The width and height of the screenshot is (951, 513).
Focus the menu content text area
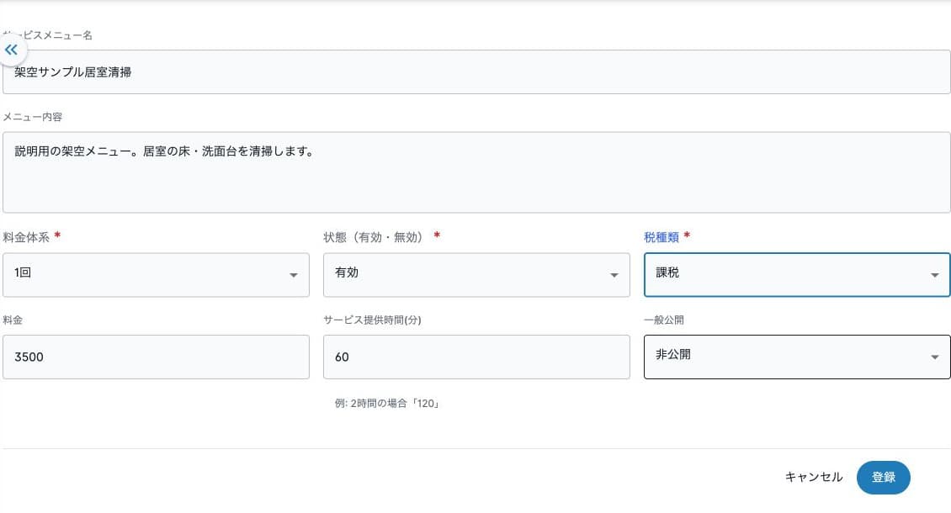click(476, 172)
